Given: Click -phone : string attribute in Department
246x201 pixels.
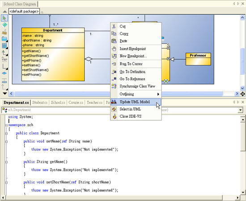Looking at the screenshot, I should click(x=33, y=45).
